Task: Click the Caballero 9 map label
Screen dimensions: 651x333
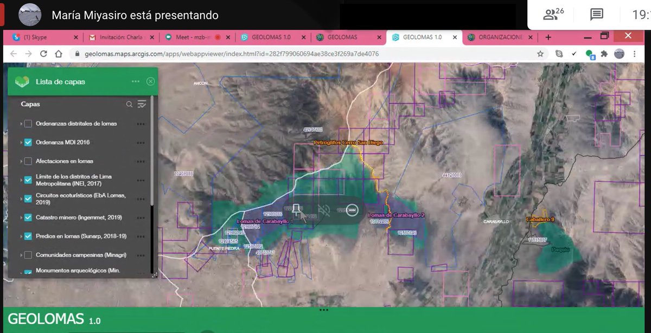Action: [540, 220]
